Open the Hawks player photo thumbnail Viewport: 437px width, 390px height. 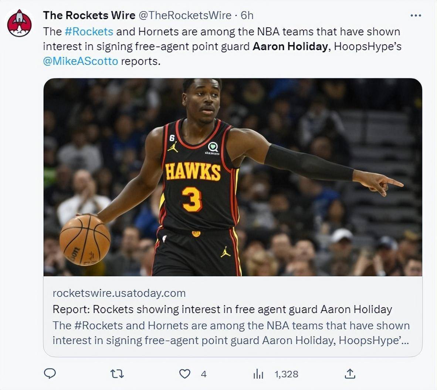tap(233, 177)
